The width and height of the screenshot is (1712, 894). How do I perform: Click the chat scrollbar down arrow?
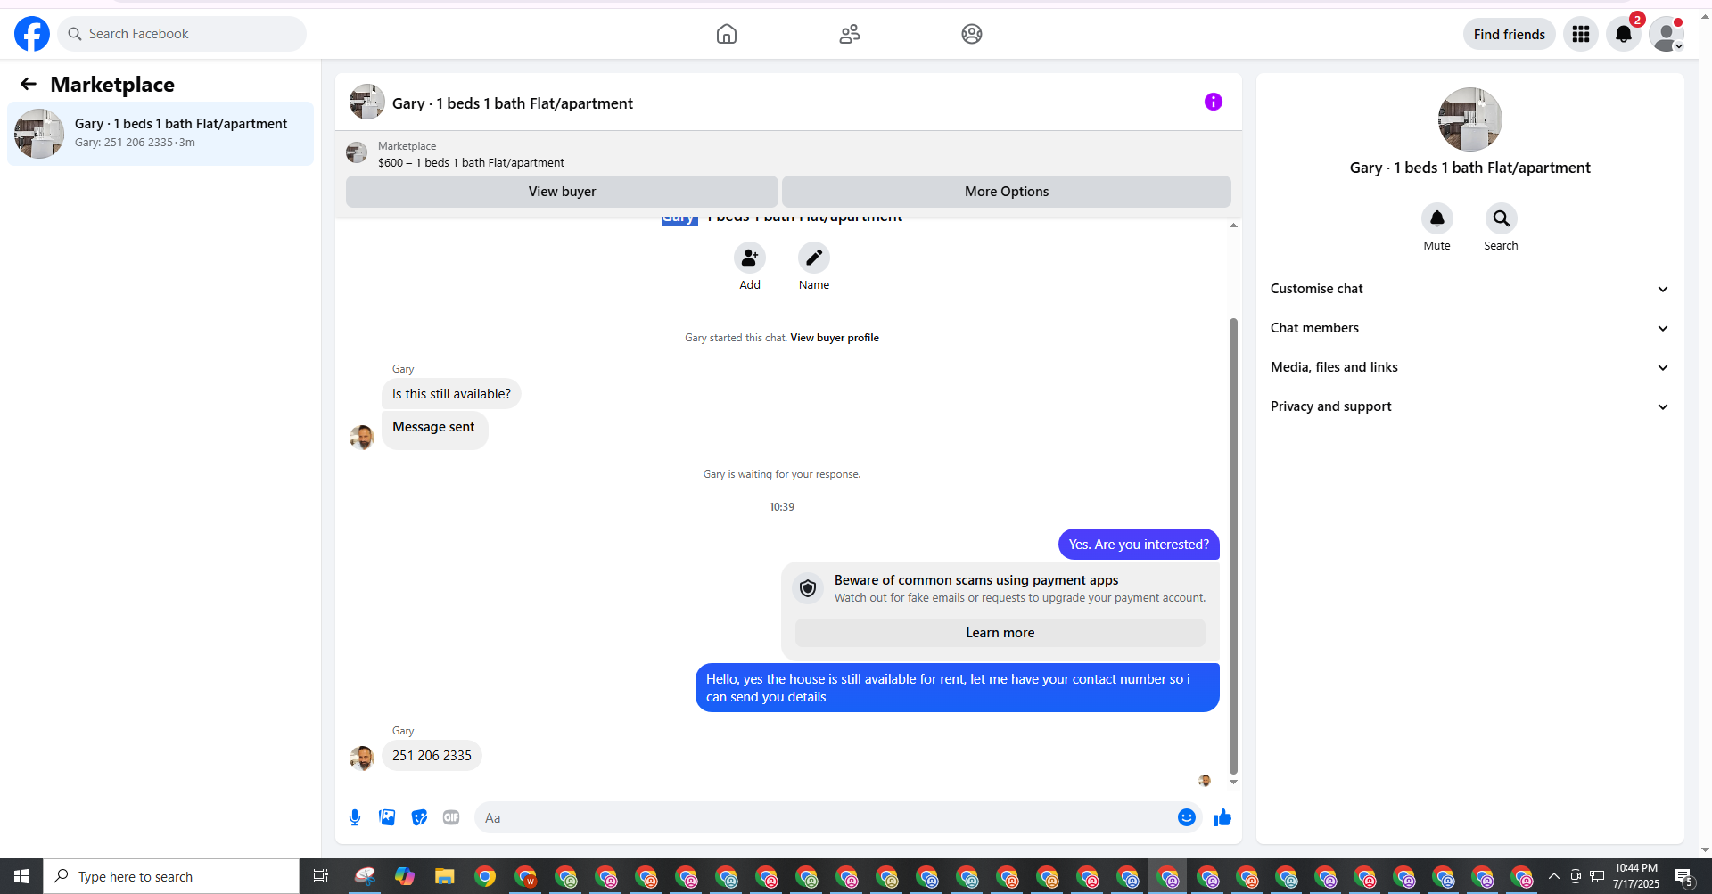click(1233, 782)
